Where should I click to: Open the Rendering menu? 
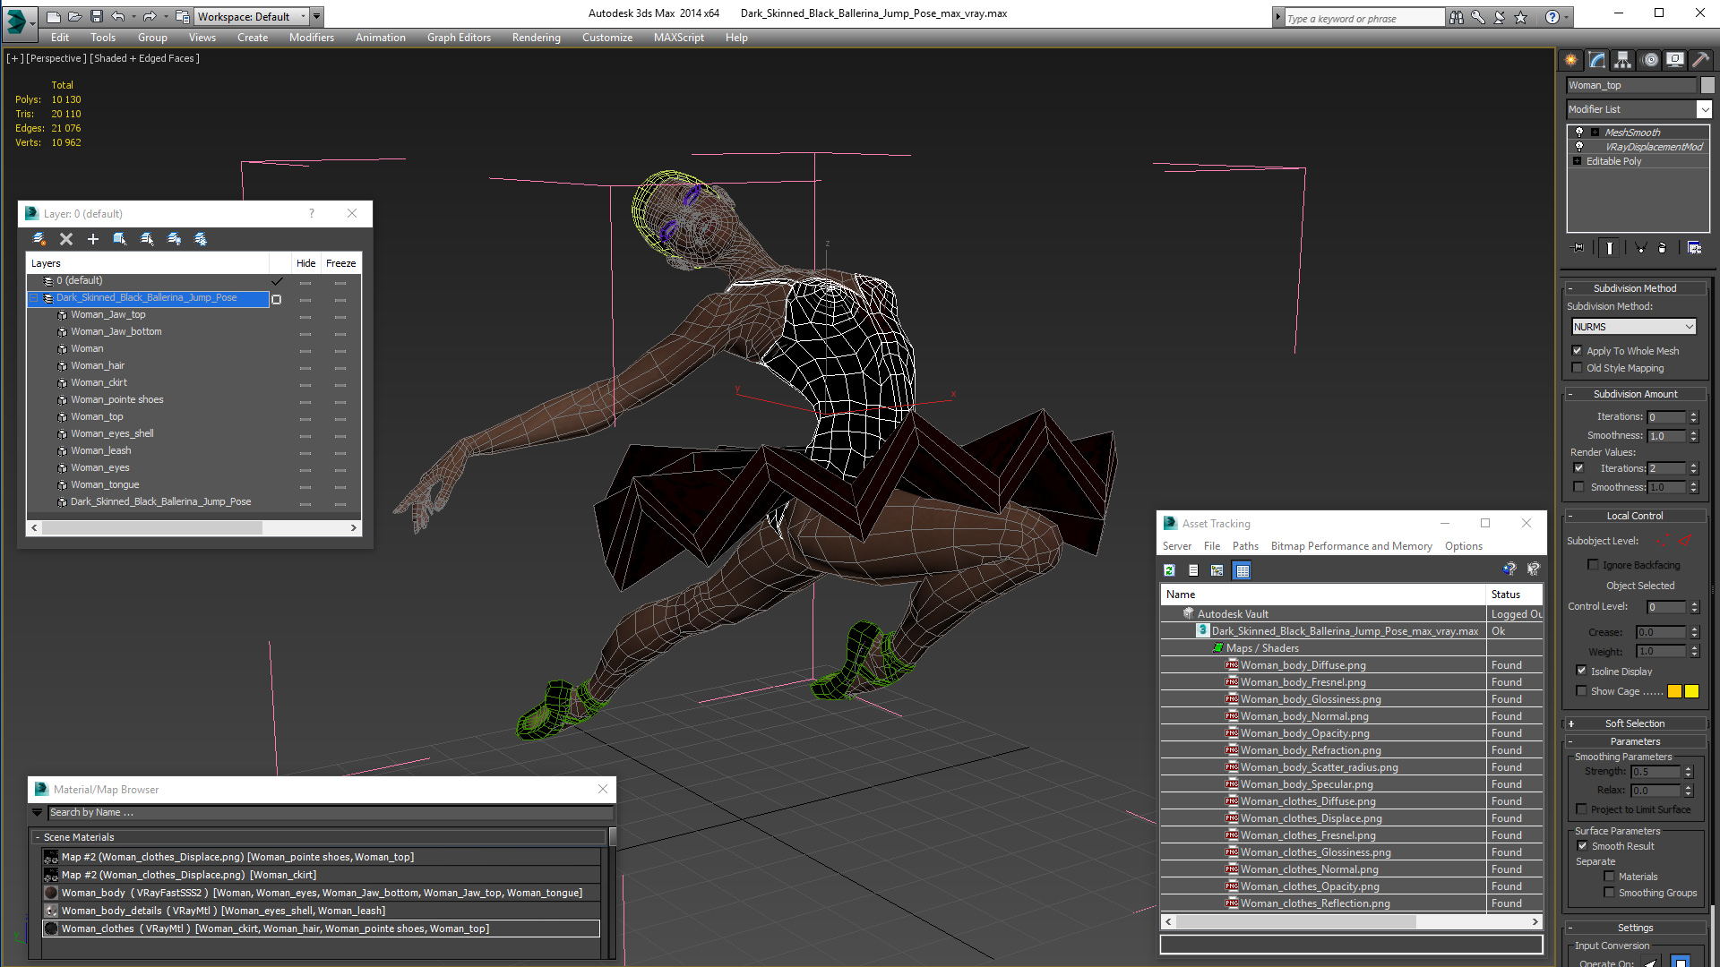pyautogui.click(x=536, y=38)
